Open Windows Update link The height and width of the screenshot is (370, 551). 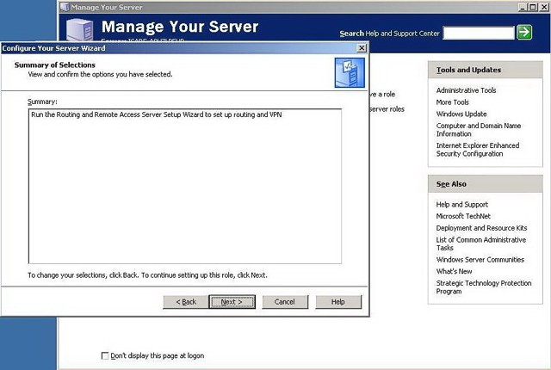point(461,114)
